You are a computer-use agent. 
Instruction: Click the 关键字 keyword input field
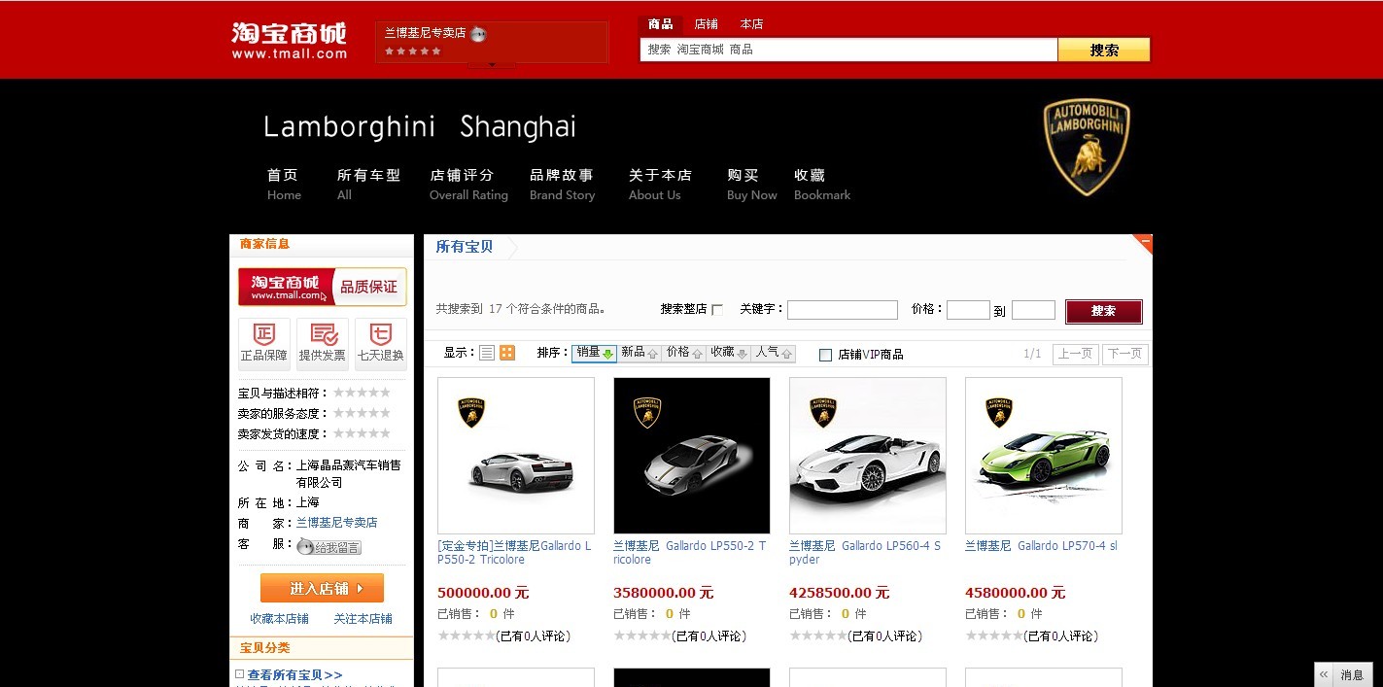point(843,310)
